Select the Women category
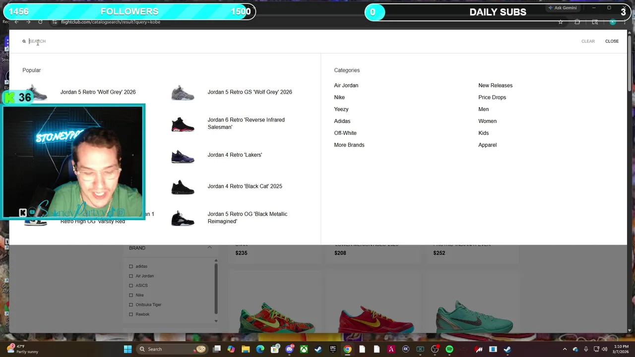Image resolution: width=635 pixels, height=357 pixels. 487,121
